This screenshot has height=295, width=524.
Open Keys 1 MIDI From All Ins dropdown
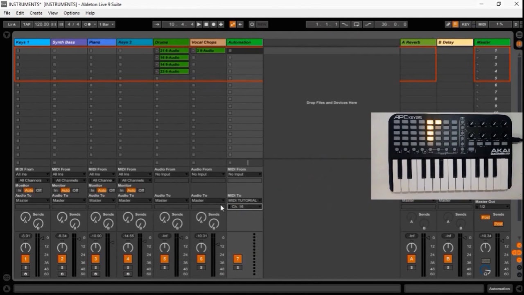(x=32, y=175)
